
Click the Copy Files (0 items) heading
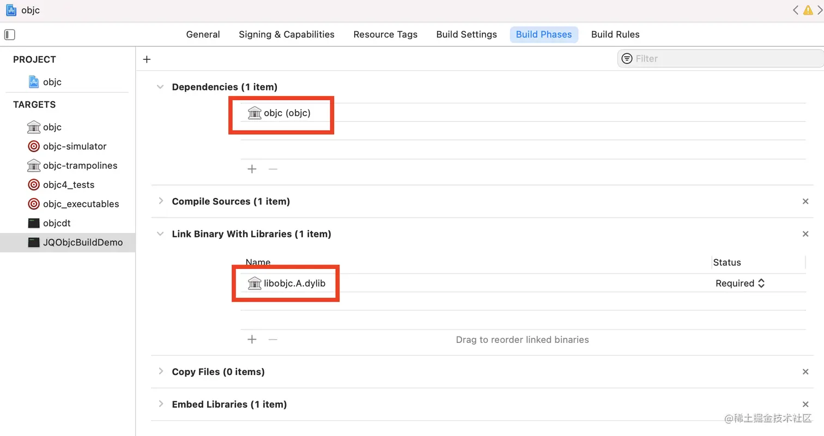point(218,372)
